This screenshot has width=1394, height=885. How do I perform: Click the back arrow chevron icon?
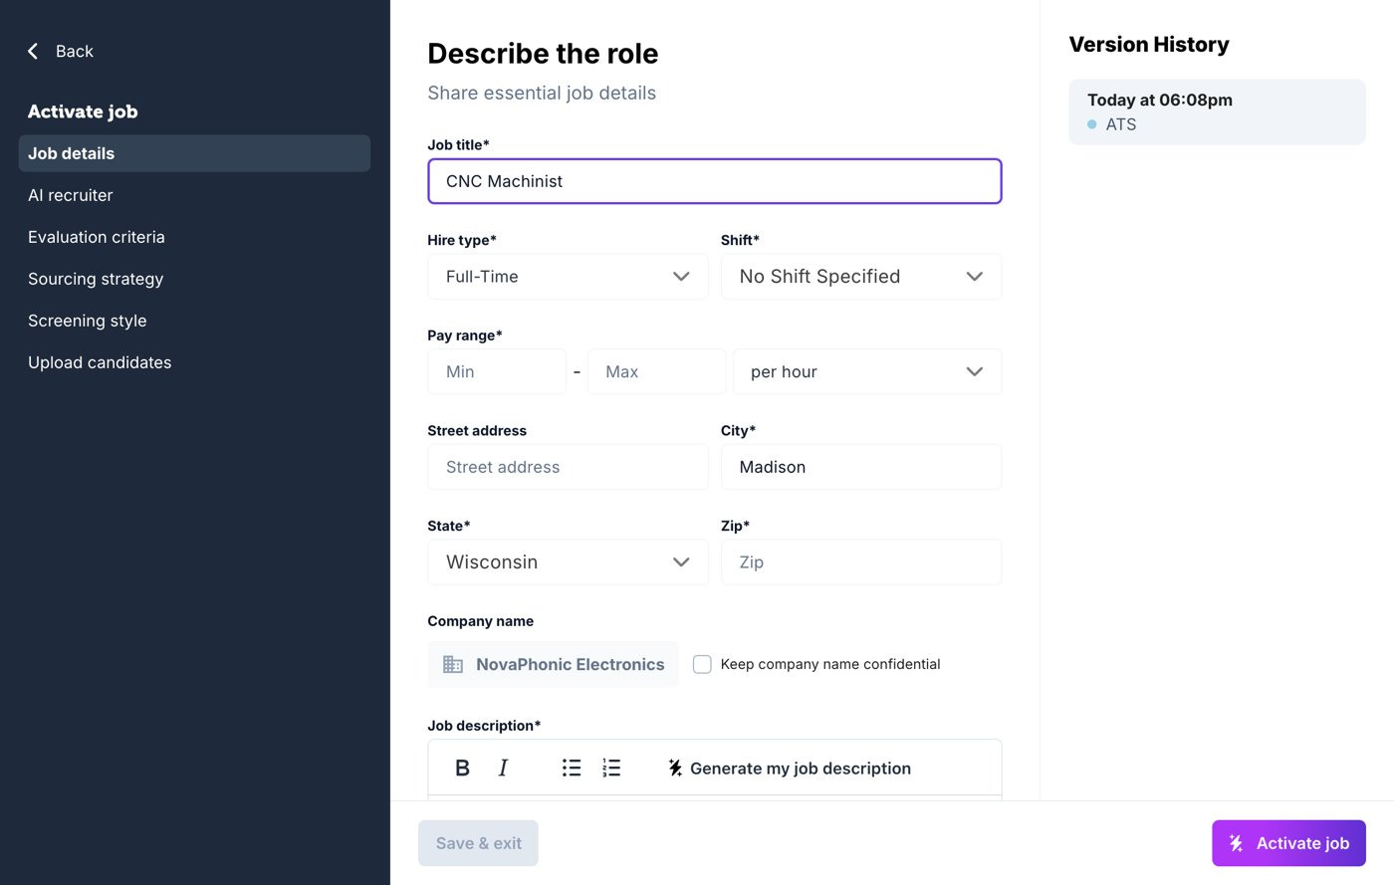pos(33,51)
